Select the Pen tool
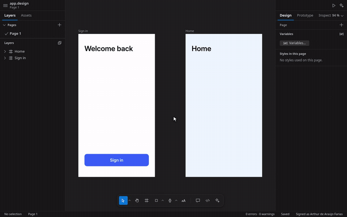The width and height of the screenshot is (347, 217). point(170,201)
